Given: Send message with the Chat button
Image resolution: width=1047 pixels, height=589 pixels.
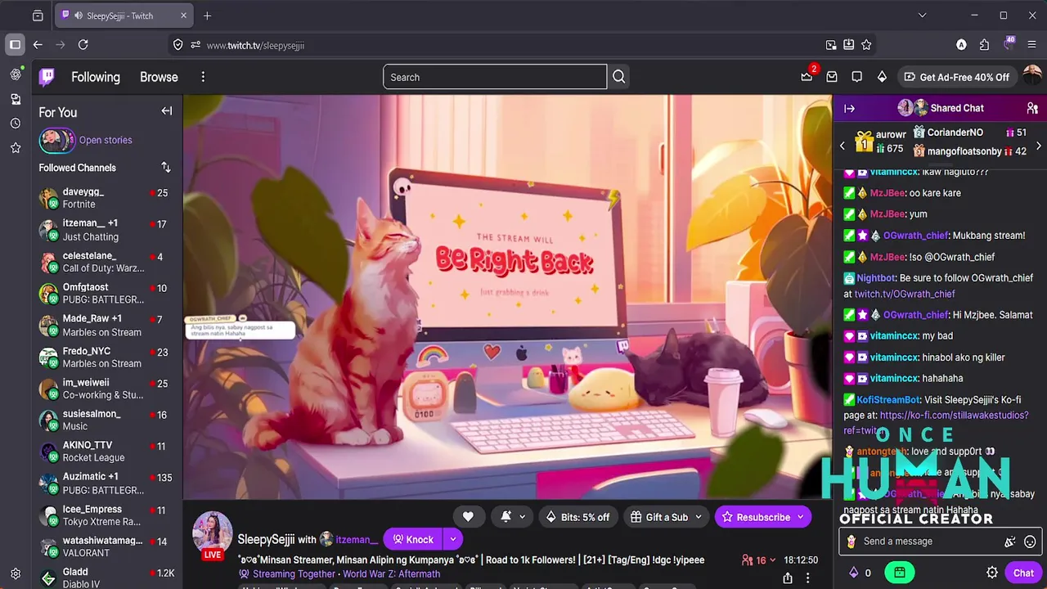Looking at the screenshot, I should click(x=1023, y=573).
